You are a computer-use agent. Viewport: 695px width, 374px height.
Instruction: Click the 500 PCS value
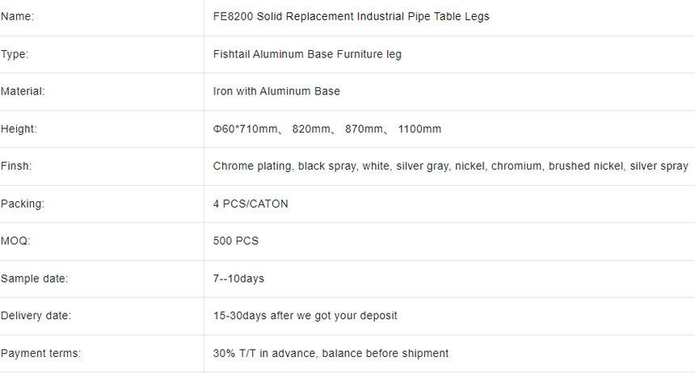click(x=236, y=241)
